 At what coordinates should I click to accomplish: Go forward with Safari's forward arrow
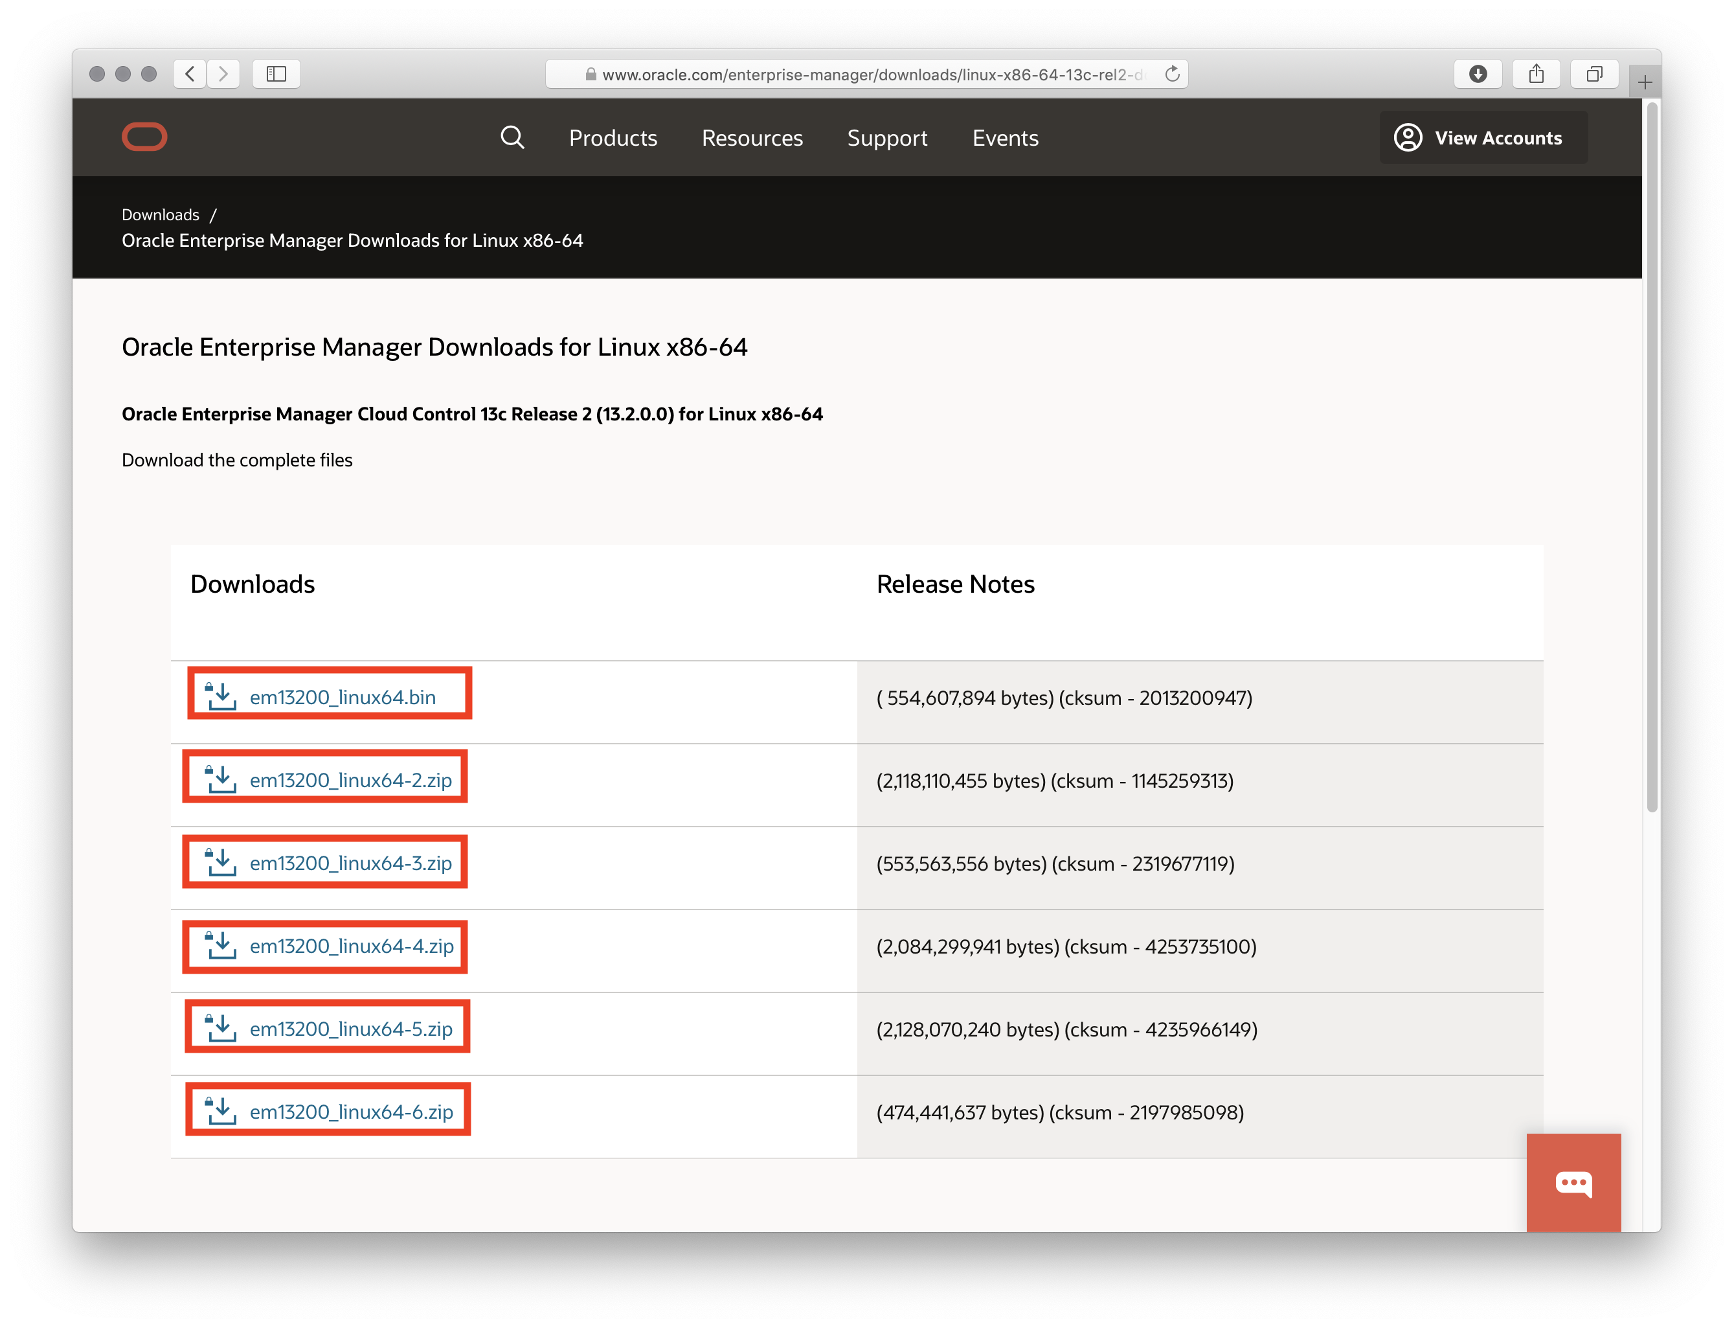click(x=223, y=73)
